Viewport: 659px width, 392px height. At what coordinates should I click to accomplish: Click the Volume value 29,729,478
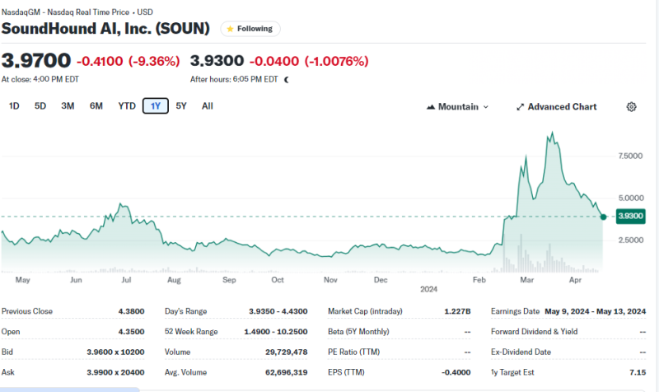coord(286,352)
